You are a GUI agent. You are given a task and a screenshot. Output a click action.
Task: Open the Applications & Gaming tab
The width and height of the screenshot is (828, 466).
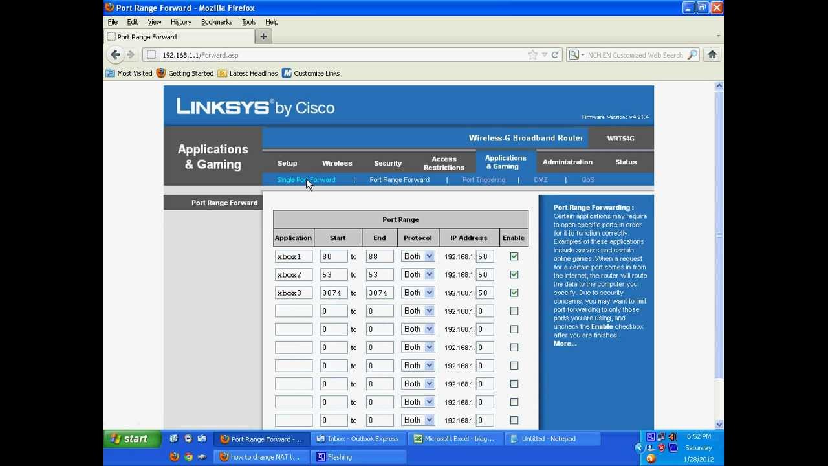click(505, 162)
